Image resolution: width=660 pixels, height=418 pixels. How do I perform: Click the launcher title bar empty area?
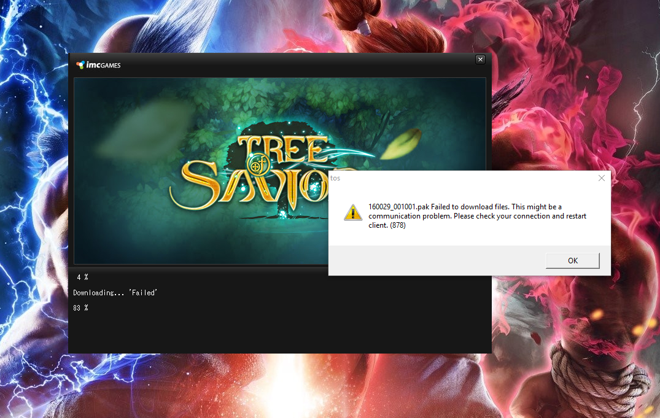click(x=295, y=65)
